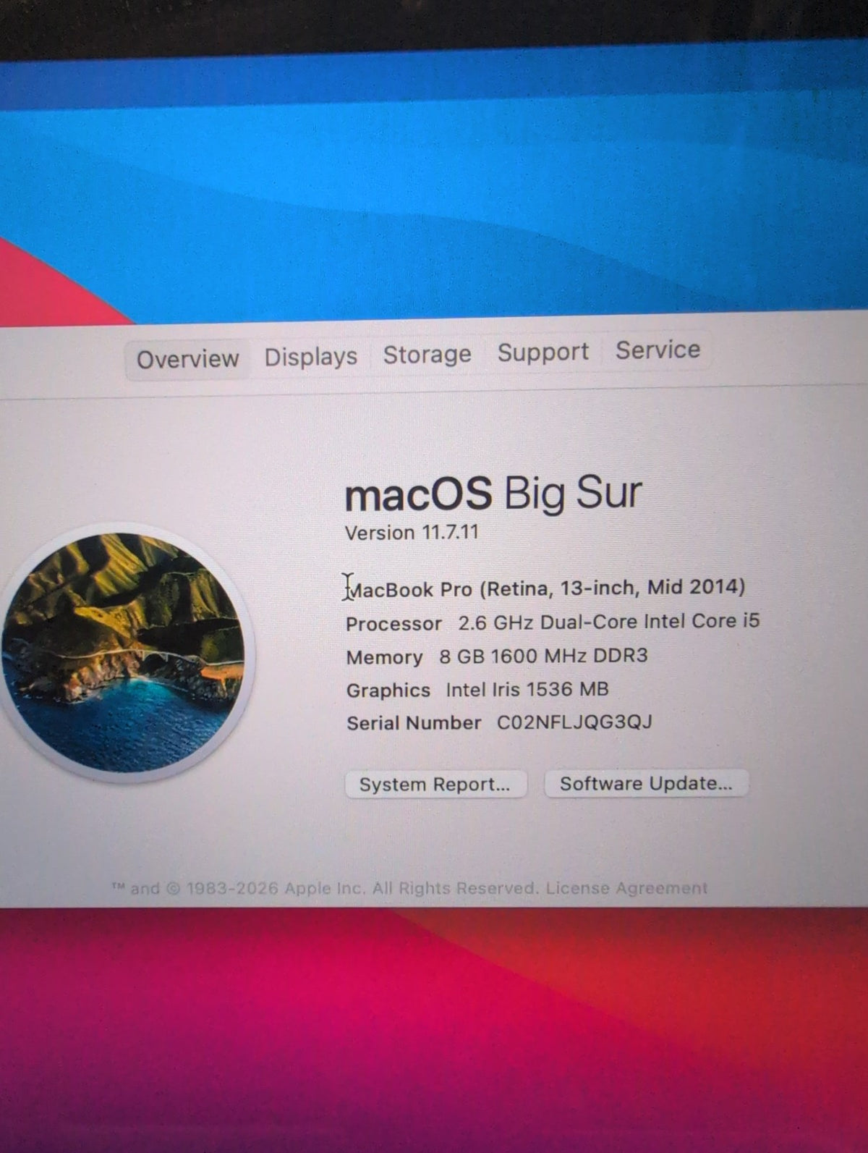868x1153 pixels.
Task: Select the 2.6 GHz Dual-Core Intel Core i5 value
Action: point(609,622)
